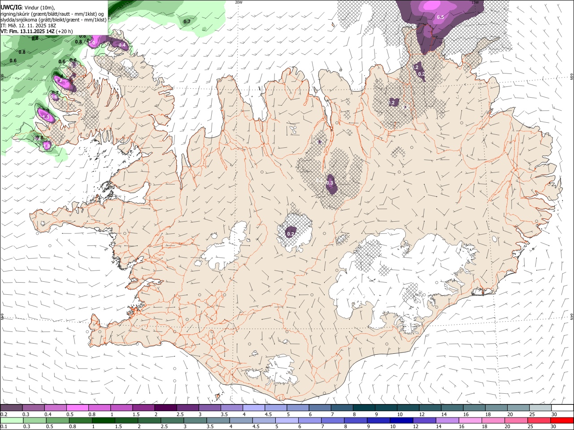Click the light pink swatch between 16 and 18 in lower legend
The image size is (574, 430).
click(x=470, y=421)
